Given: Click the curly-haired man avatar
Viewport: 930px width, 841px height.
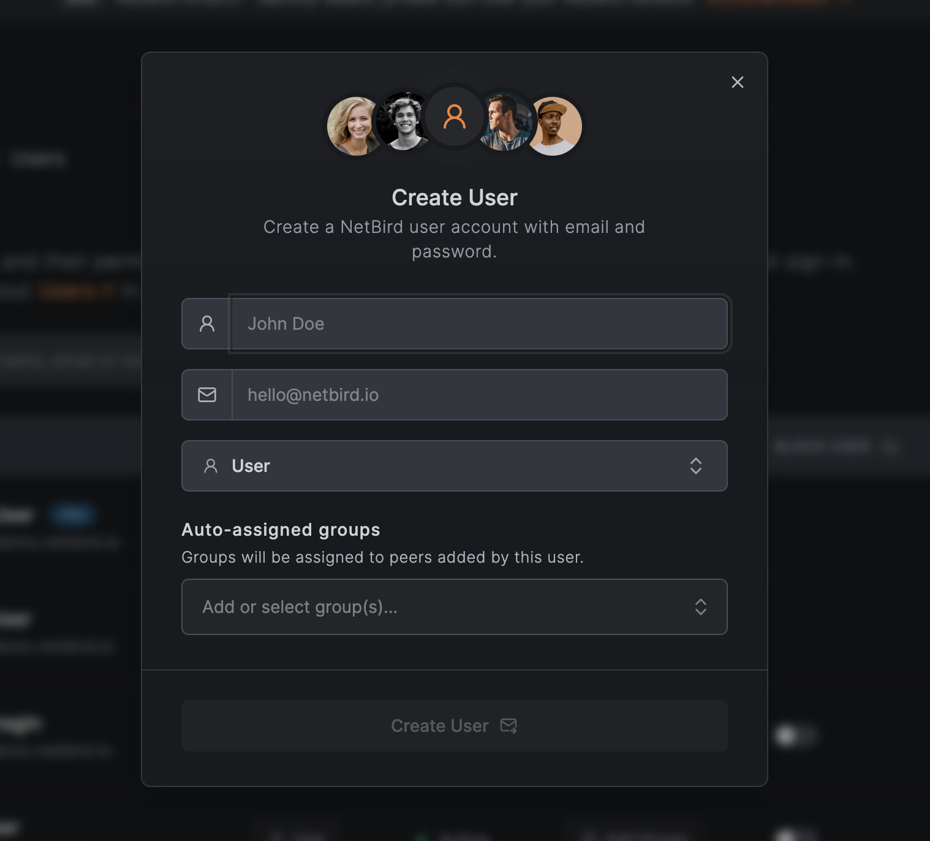Looking at the screenshot, I should [x=401, y=122].
